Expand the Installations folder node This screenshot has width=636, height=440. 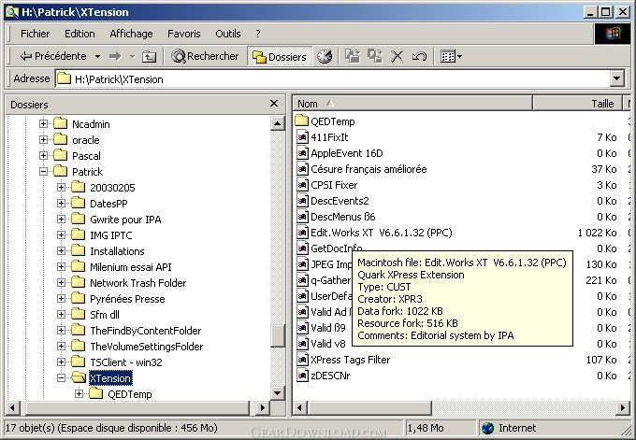pyautogui.click(x=61, y=250)
